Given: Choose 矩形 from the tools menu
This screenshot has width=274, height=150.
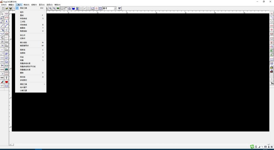Looking at the screenshot, I should coord(22,12).
